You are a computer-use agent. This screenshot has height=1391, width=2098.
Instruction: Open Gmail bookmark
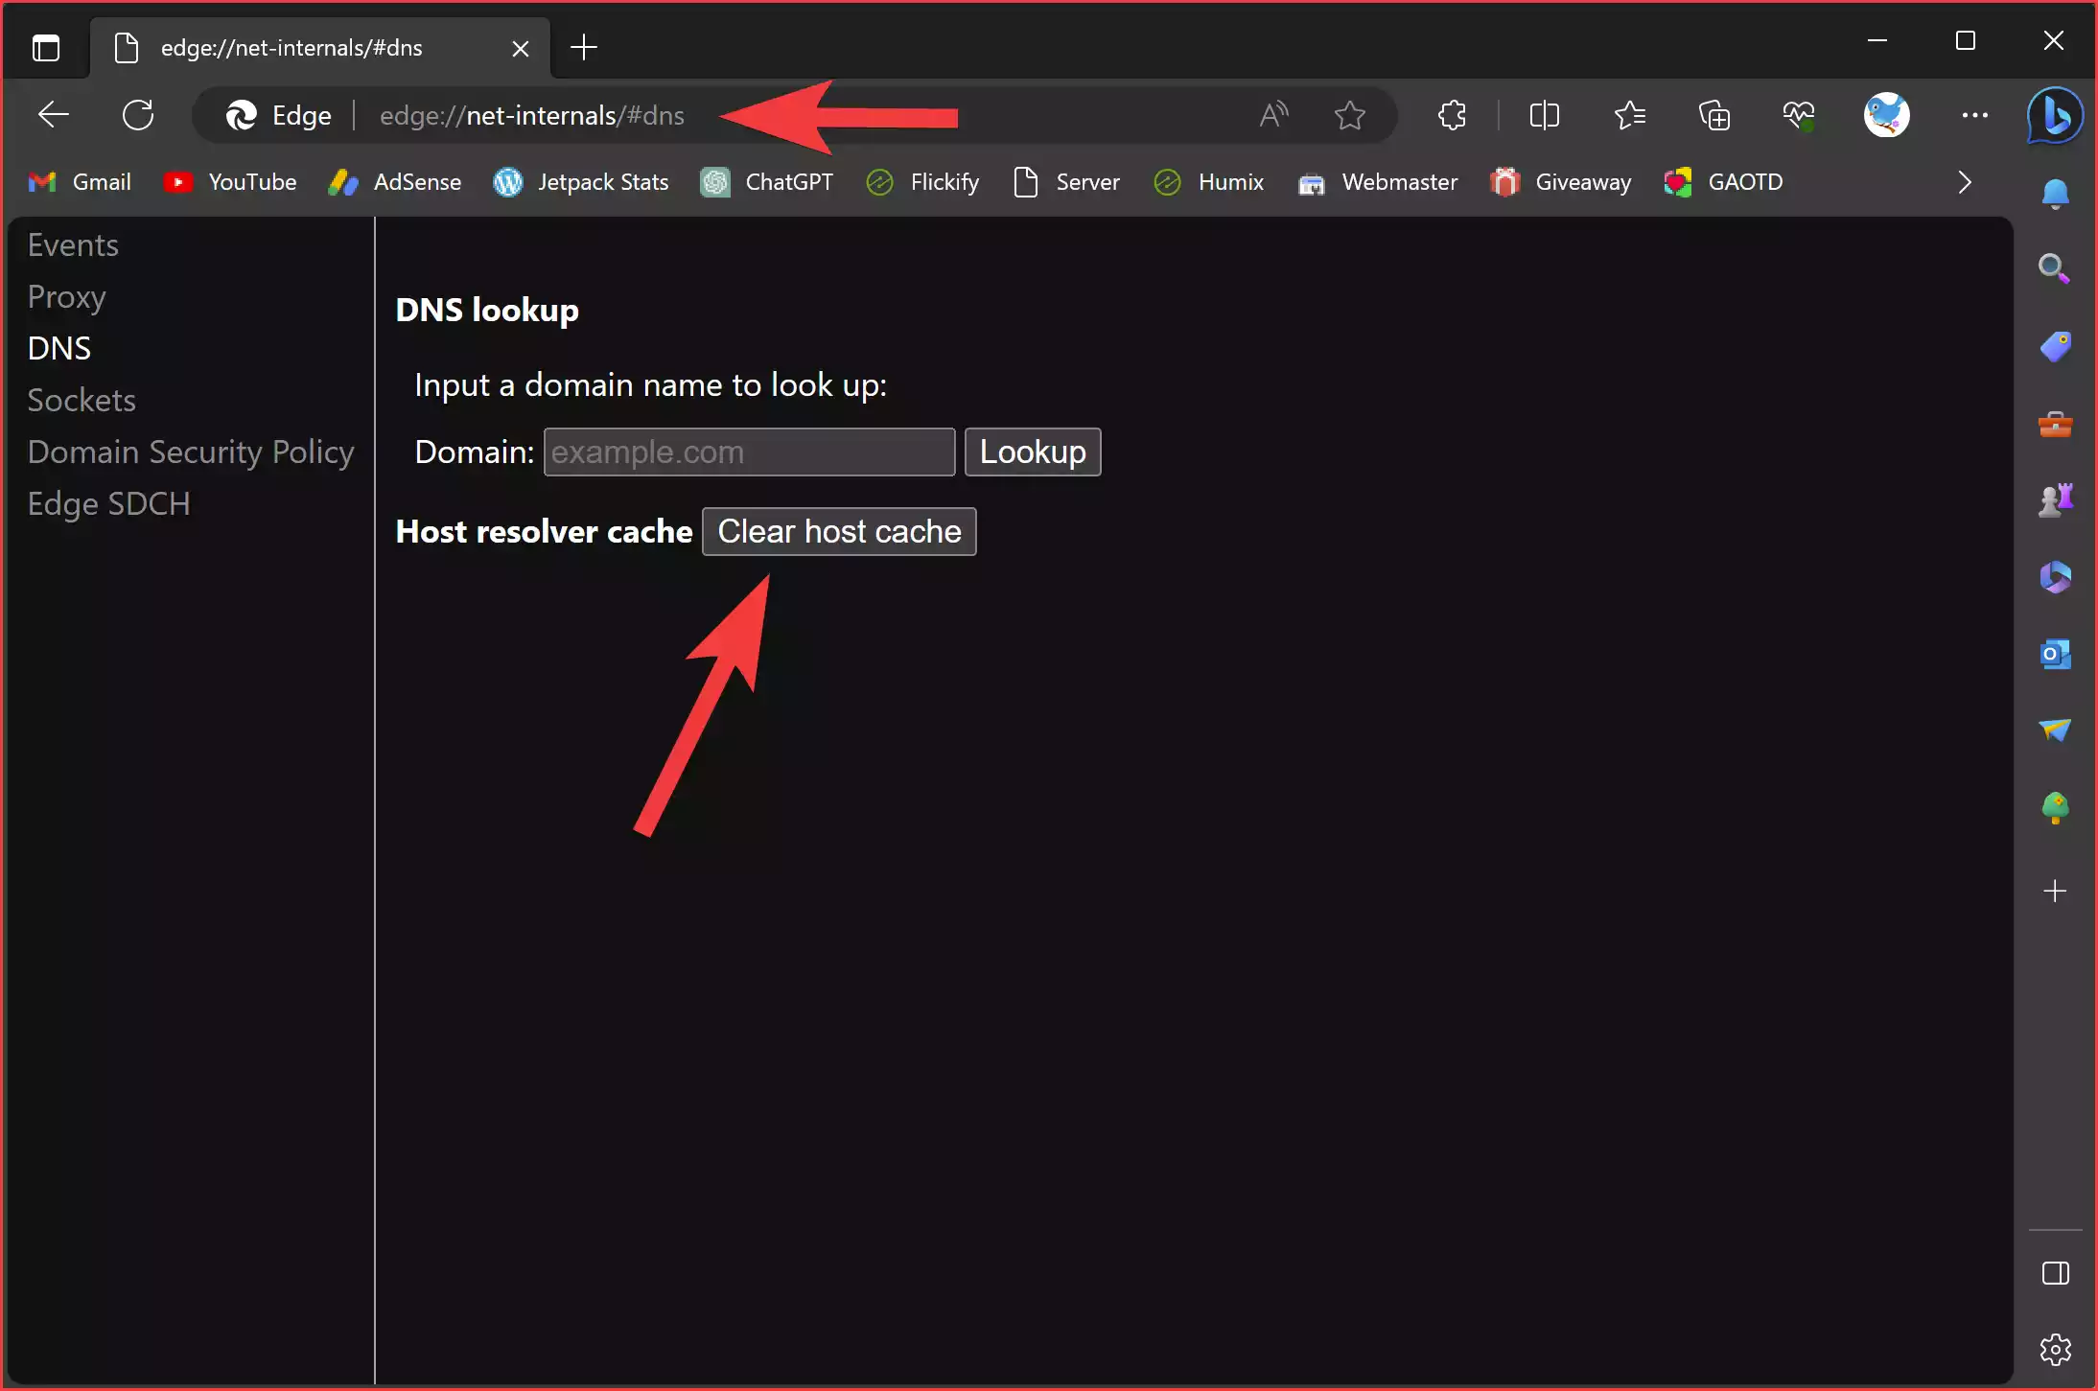(x=80, y=182)
